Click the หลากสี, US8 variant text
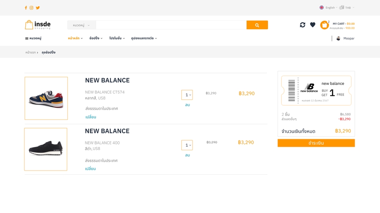The image size is (380, 213). tap(95, 98)
